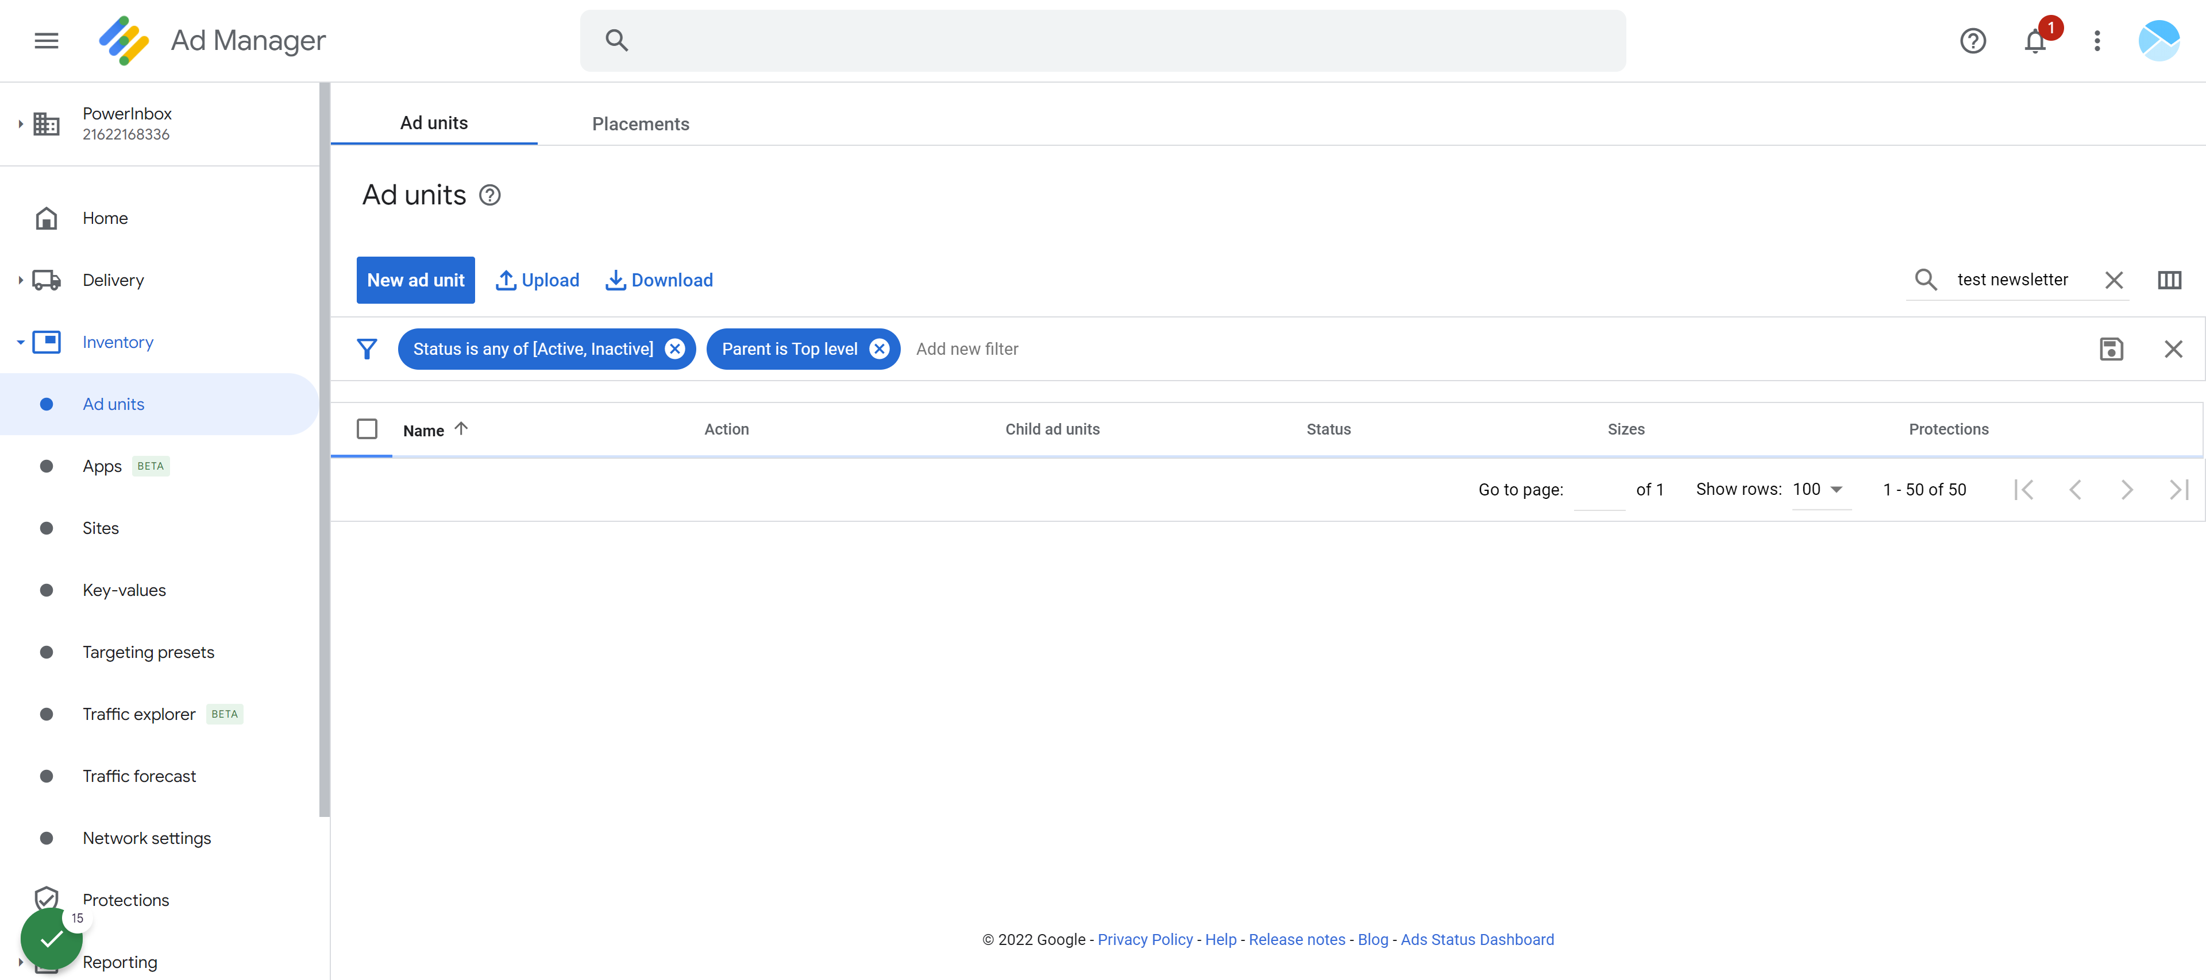The image size is (2206, 980).
Task: Go to the first page of results
Action: click(x=2023, y=490)
